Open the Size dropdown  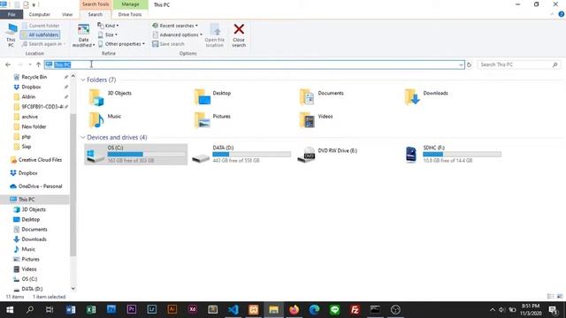pos(108,35)
